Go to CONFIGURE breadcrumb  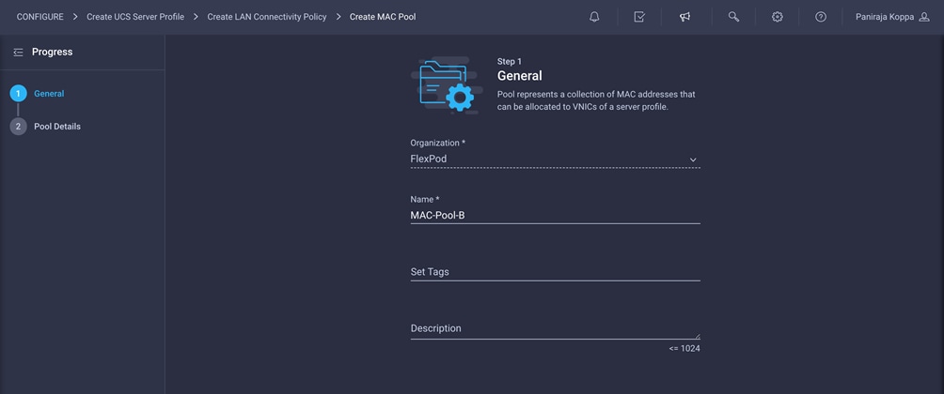(x=39, y=17)
